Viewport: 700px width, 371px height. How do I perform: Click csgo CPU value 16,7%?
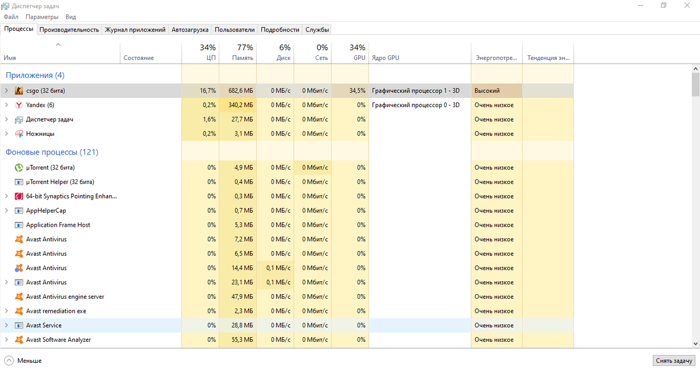208,91
